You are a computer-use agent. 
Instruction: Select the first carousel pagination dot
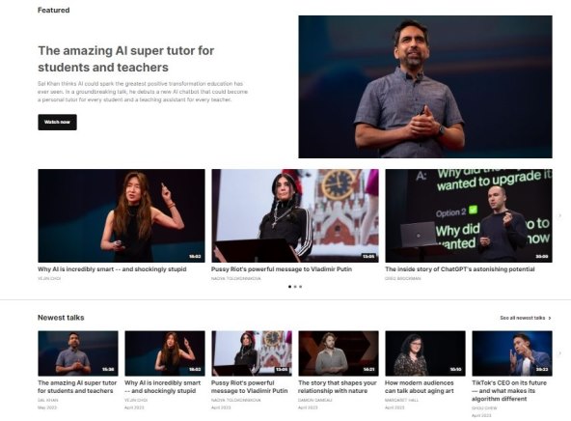[290, 287]
